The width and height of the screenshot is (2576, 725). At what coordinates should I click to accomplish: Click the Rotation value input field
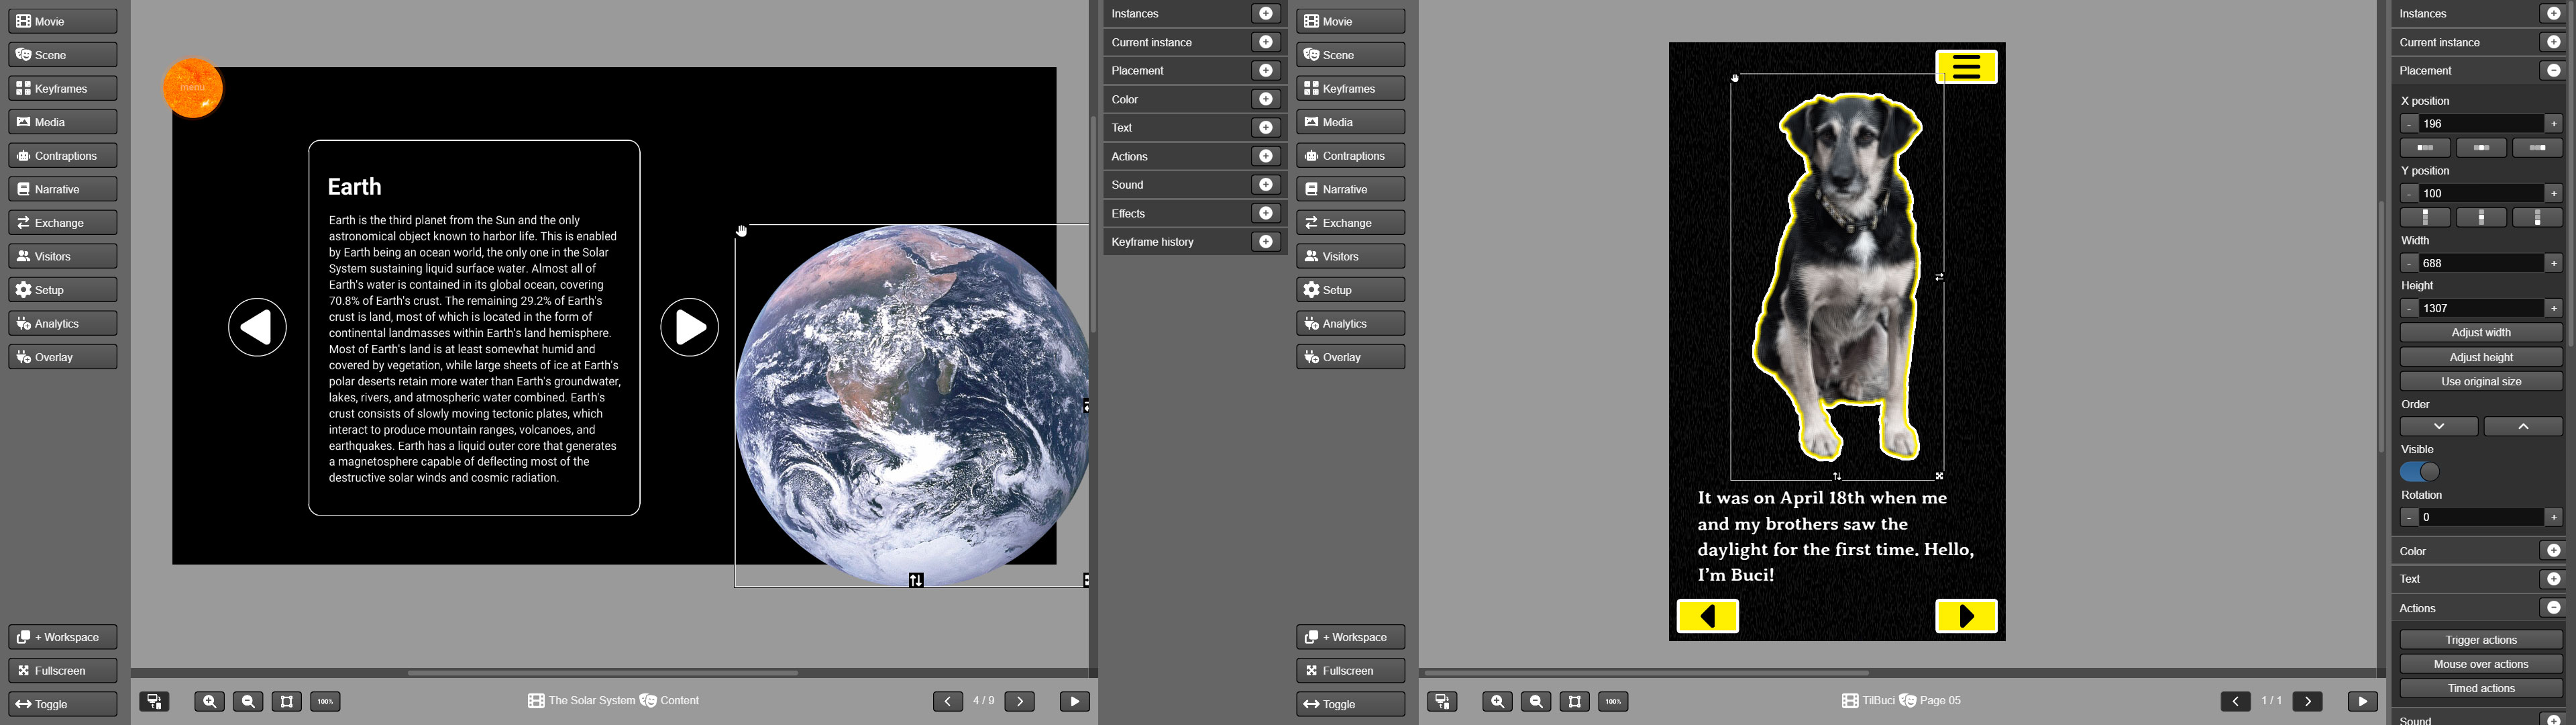click(2480, 517)
